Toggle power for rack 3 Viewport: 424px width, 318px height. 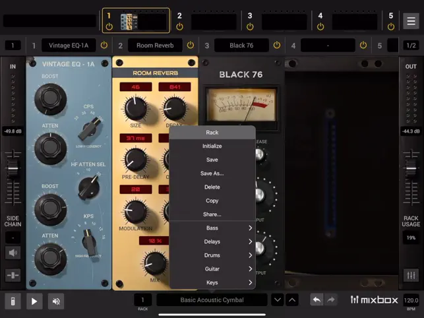(250, 26)
